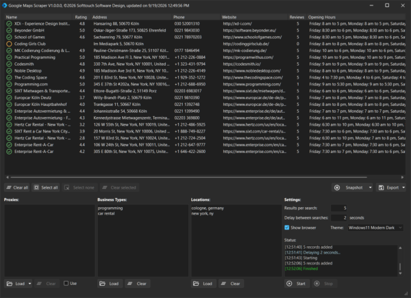This screenshot has width=411, height=298.
Task: Click the Select all button
Action: [46, 187]
